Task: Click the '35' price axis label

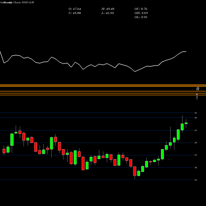Action: pyautogui.click(x=196, y=155)
